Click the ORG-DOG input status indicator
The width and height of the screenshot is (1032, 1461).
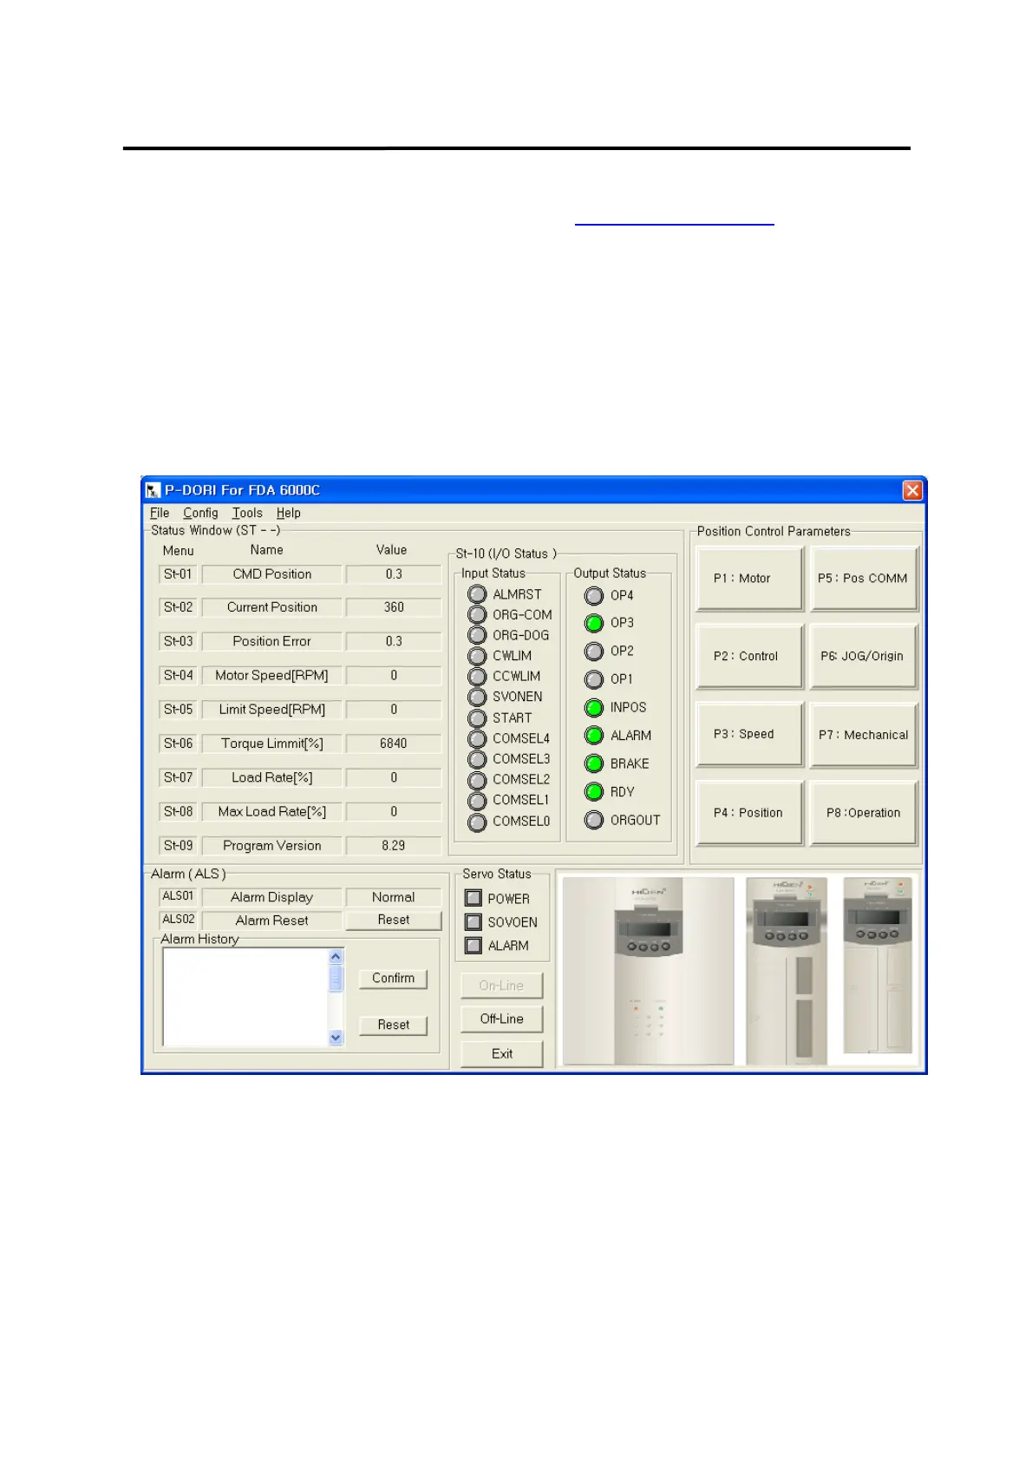tap(477, 635)
